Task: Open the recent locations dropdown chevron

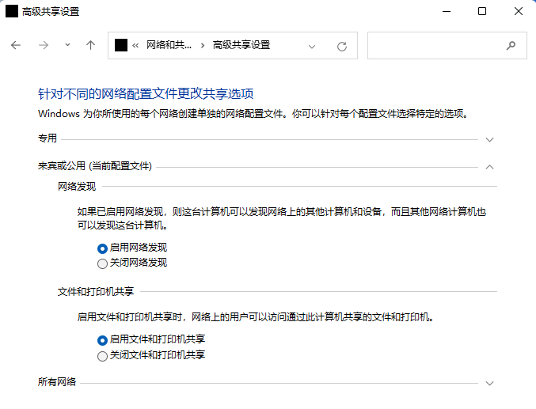Action: (x=67, y=46)
